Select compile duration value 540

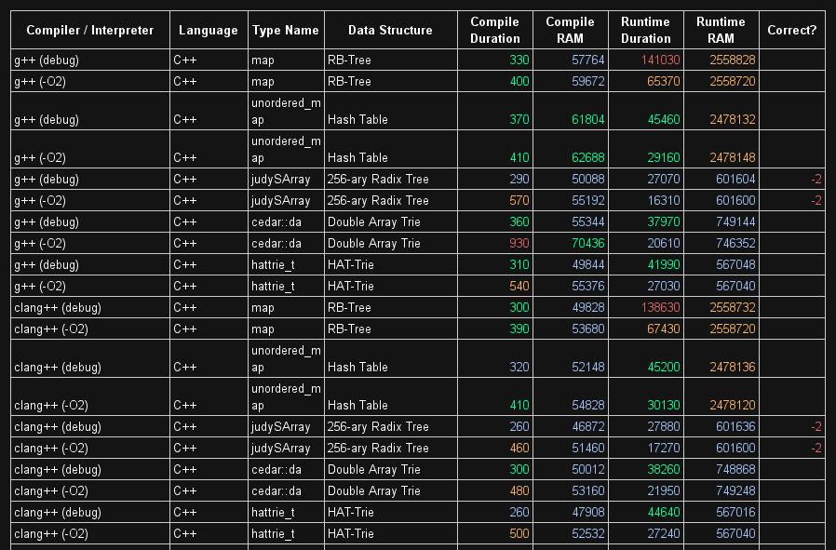pos(519,286)
